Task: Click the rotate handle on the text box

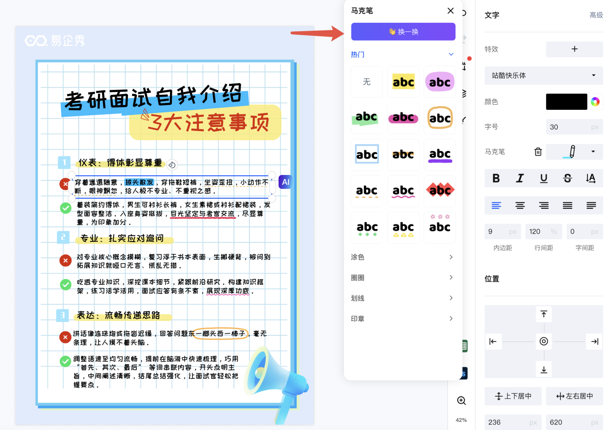Action: (x=172, y=165)
